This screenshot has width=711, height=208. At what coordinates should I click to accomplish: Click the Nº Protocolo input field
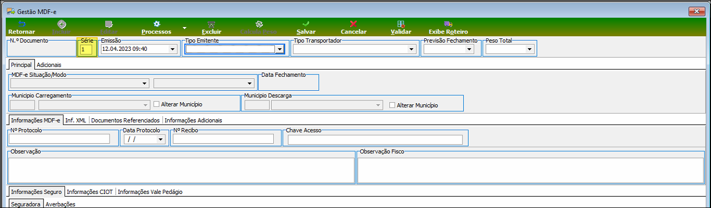pos(60,139)
